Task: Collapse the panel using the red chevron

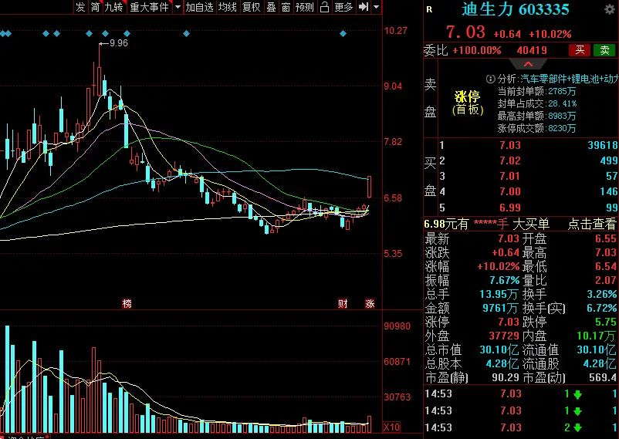Action: click(x=526, y=64)
